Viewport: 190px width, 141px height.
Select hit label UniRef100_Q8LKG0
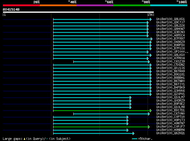(170, 55)
